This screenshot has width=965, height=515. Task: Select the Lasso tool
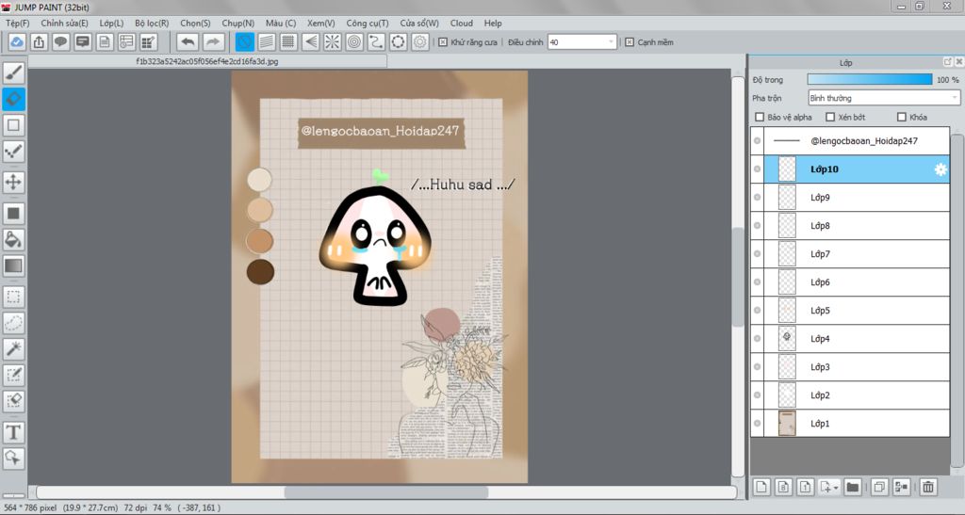(x=13, y=323)
